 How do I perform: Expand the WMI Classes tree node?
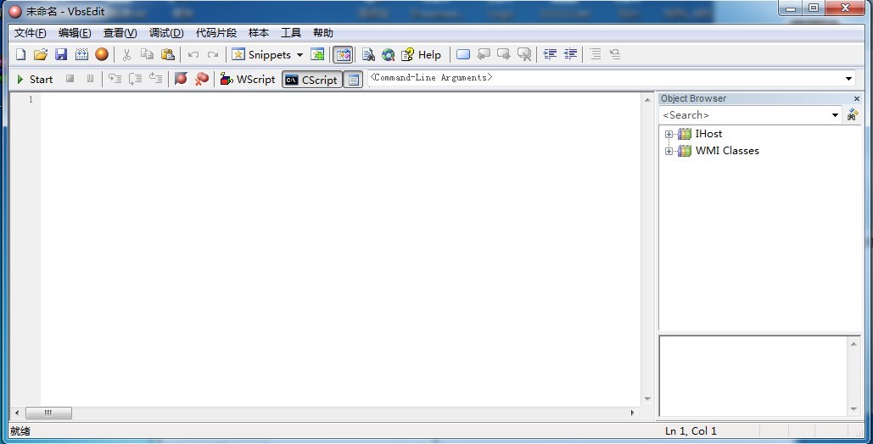(x=669, y=151)
